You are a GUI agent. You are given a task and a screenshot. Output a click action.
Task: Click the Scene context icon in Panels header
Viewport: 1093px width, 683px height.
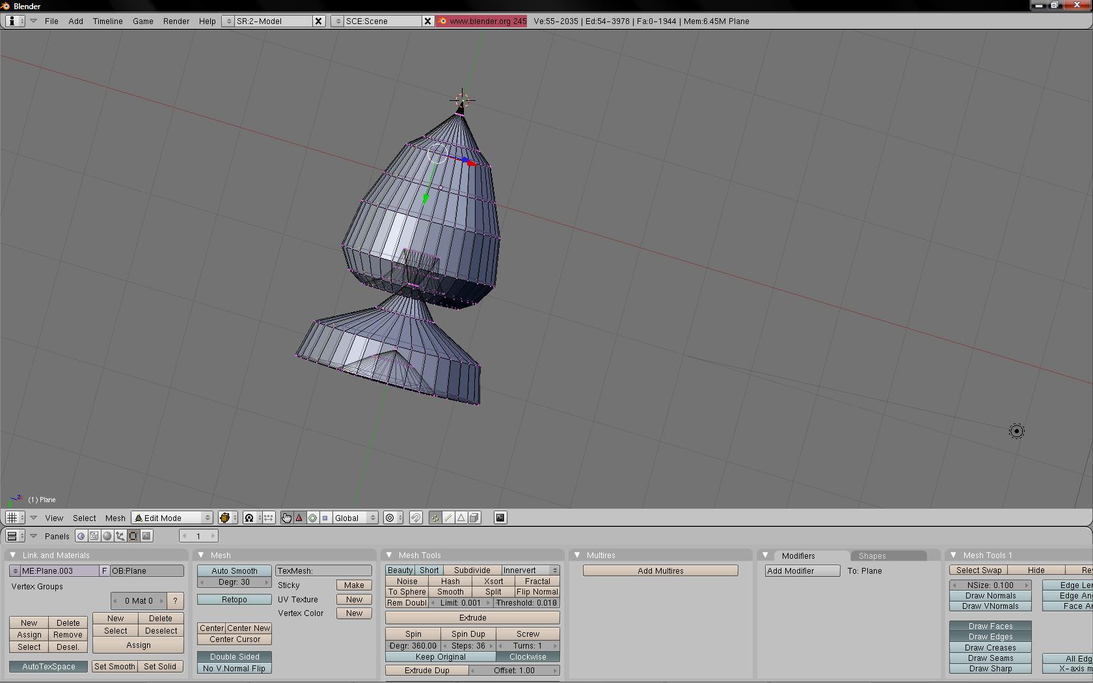click(x=147, y=536)
